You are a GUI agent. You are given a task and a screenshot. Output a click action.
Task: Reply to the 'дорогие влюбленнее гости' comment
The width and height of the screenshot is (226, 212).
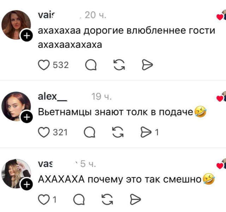click(91, 65)
